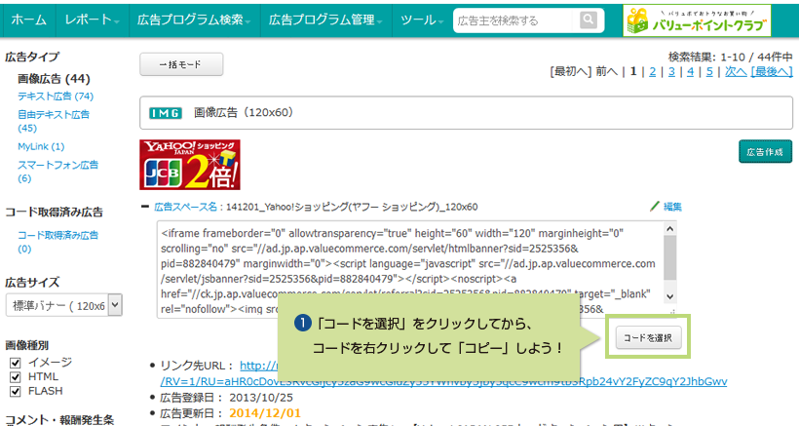Go to results page 5
Screen dimensions: 799x426
click(x=709, y=72)
